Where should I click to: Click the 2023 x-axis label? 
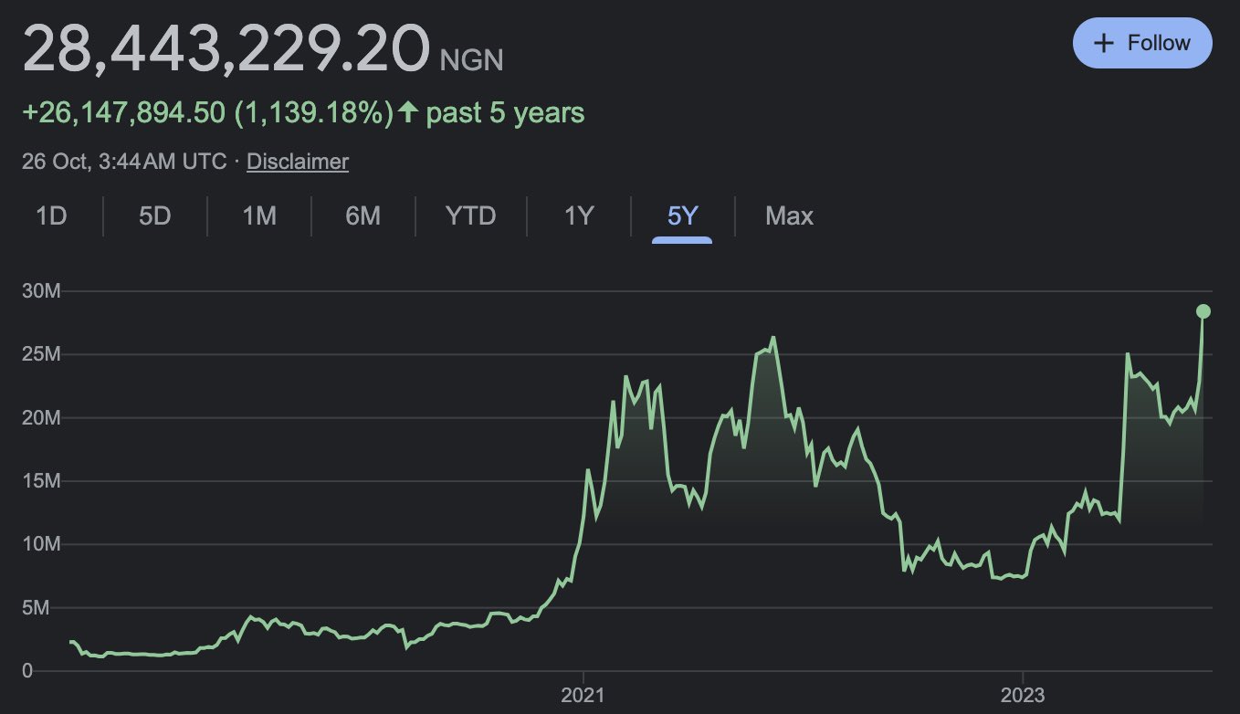pyautogui.click(x=1023, y=694)
